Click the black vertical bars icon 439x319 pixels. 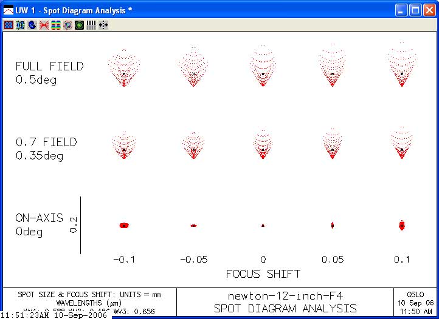click(x=91, y=25)
